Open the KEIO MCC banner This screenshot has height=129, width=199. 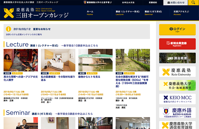pos(177,99)
